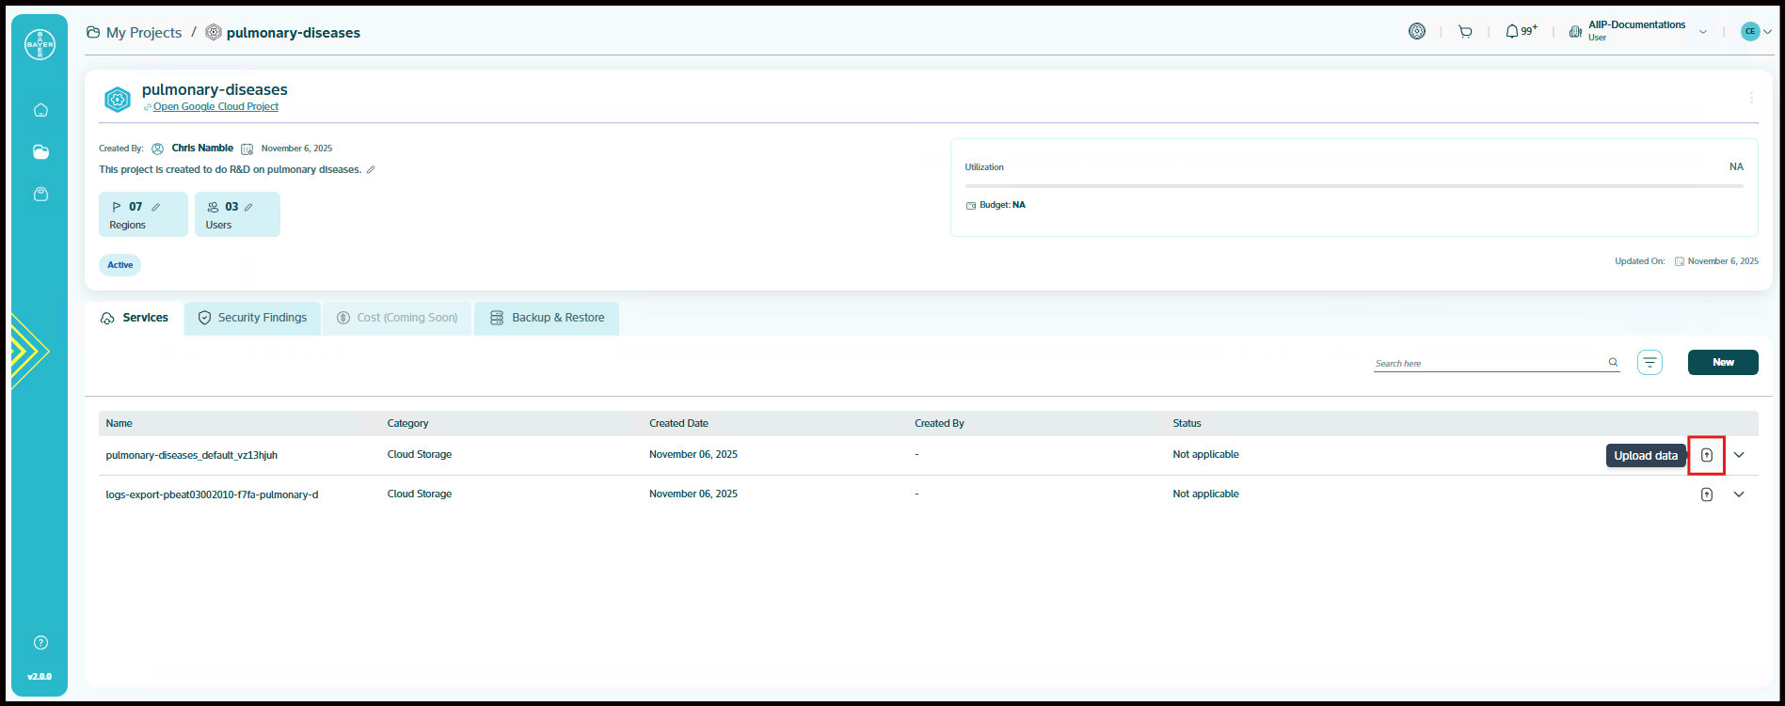Viewport: 1785px width, 706px height.
Task: Click upload data icon for pulmonary-diseases_default row
Action: point(1706,455)
